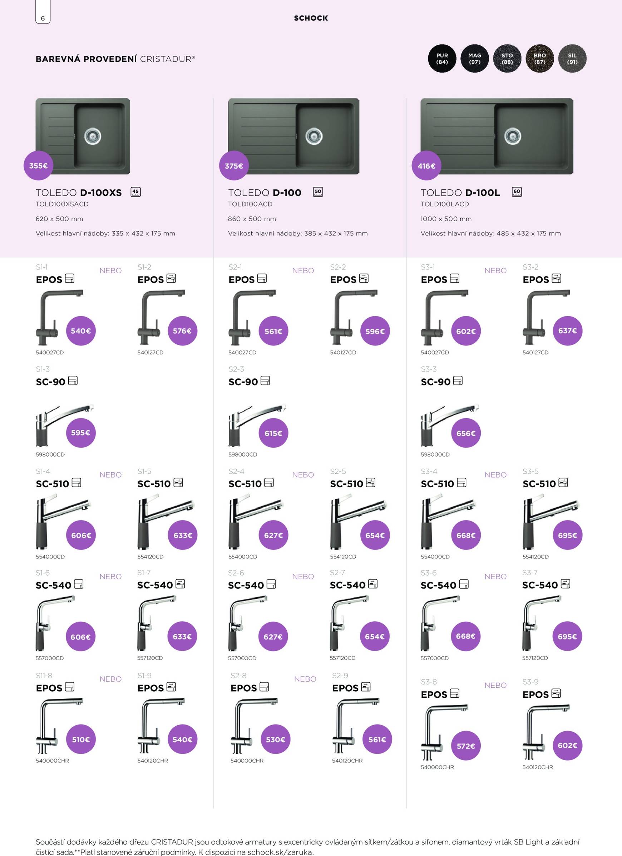Click the 50 cabinet-size icon beside TOLEDO D-100
The height and width of the screenshot is (856, 622).
tap(318, 192)
